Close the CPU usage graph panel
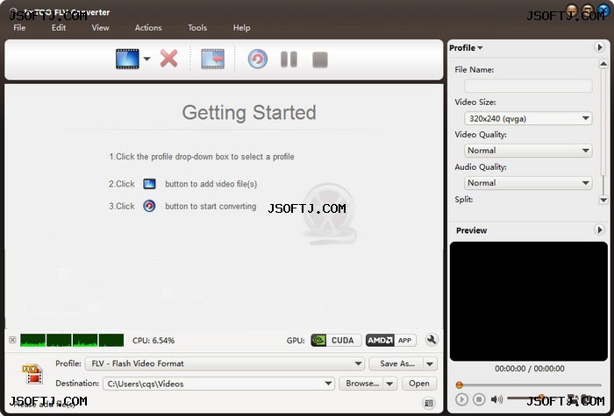Screen dimensions: 614x416 tap(12, 340)
